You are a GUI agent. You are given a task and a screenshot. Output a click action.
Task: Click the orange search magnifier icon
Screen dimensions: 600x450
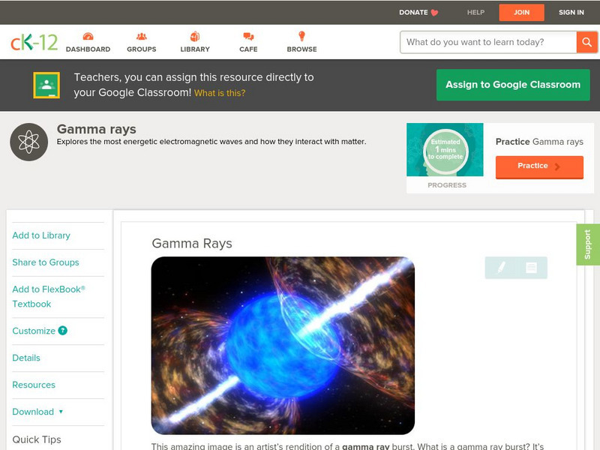(586, 42)
